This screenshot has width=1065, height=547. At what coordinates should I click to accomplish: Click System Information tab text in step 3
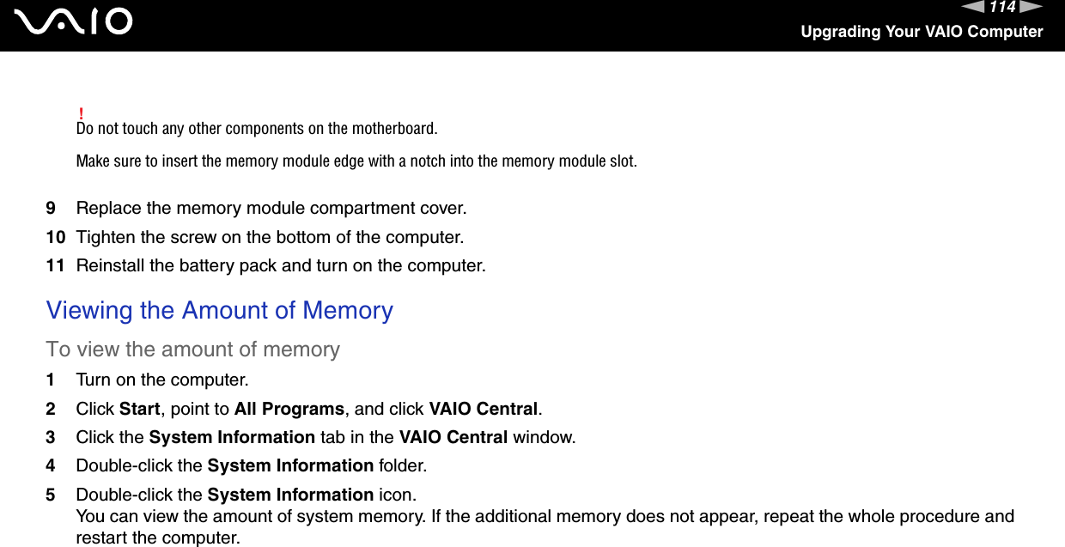pyautogui.click(x=232, y=437)
